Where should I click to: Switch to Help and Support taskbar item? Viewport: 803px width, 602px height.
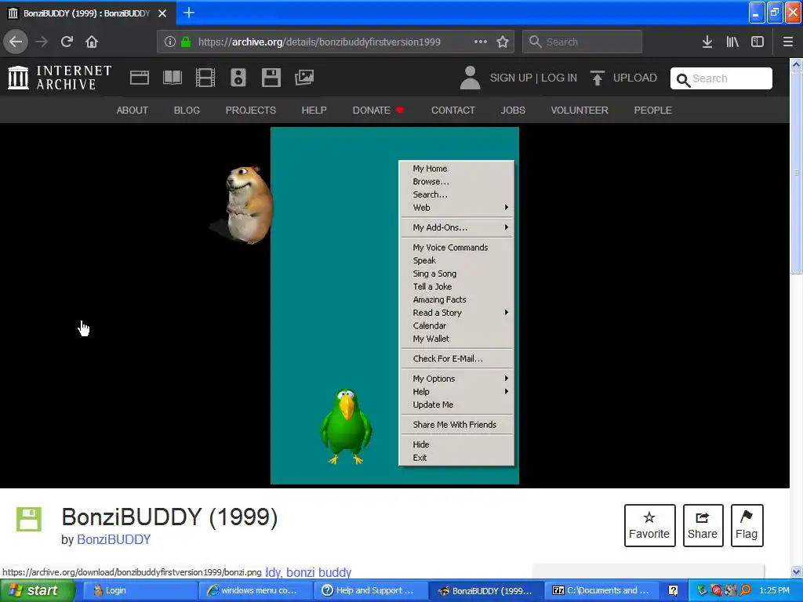(370, 590)
